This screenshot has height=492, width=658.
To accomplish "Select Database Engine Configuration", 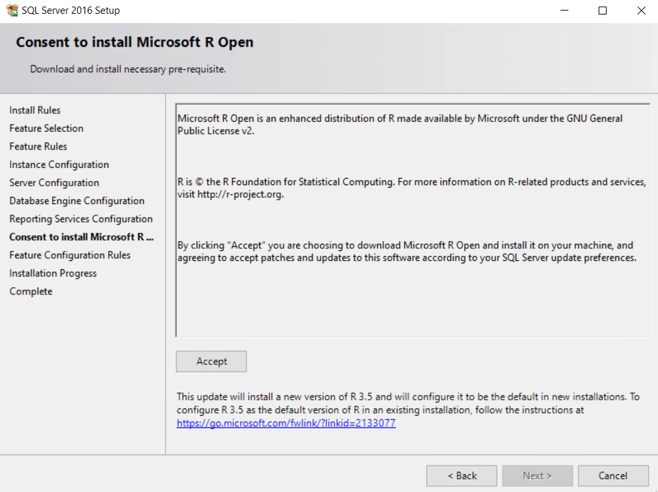I will tap(76, 200).
